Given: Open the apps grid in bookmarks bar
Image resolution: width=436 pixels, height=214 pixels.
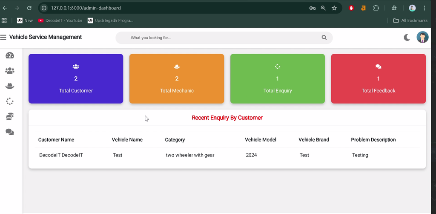Looking at the screenshot, I should click(x=4, y=20).
